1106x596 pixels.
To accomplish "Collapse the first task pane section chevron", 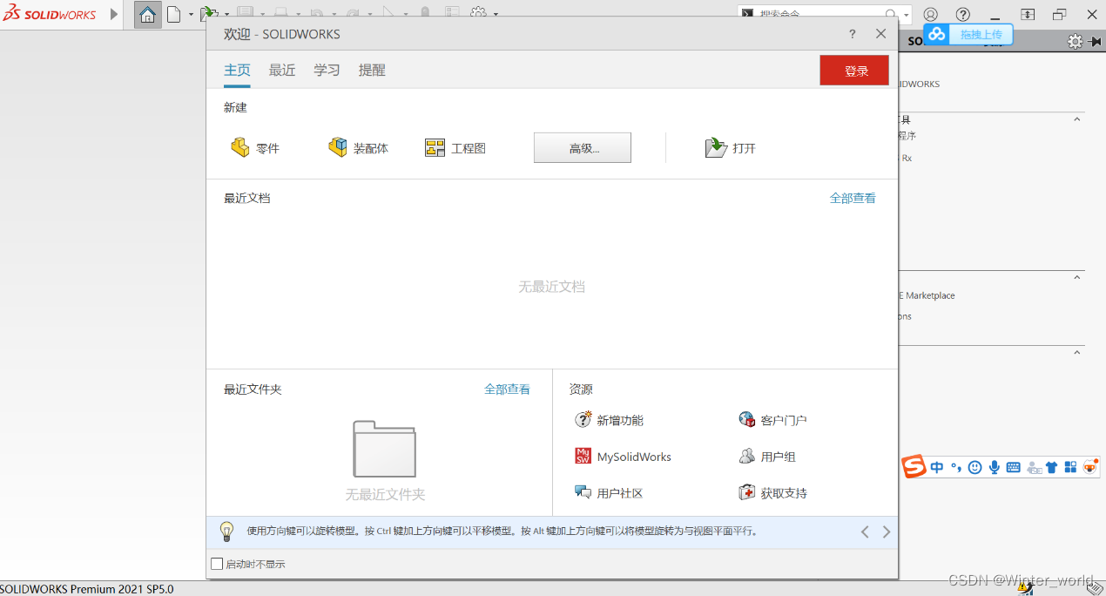I will (1077, 119).
